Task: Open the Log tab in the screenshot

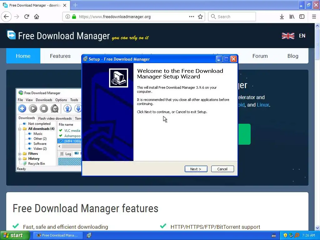Action: click(66, 154)
